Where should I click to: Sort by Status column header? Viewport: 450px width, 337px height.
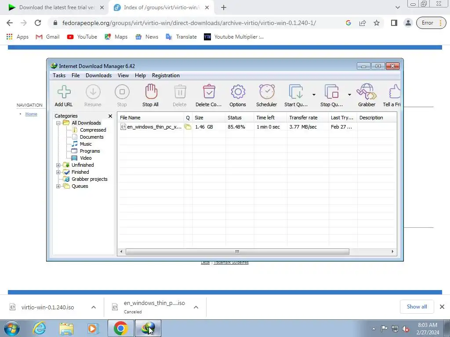[240, 118]
